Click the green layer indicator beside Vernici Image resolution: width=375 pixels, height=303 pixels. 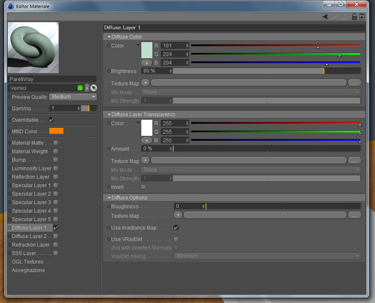pos(80,88)
